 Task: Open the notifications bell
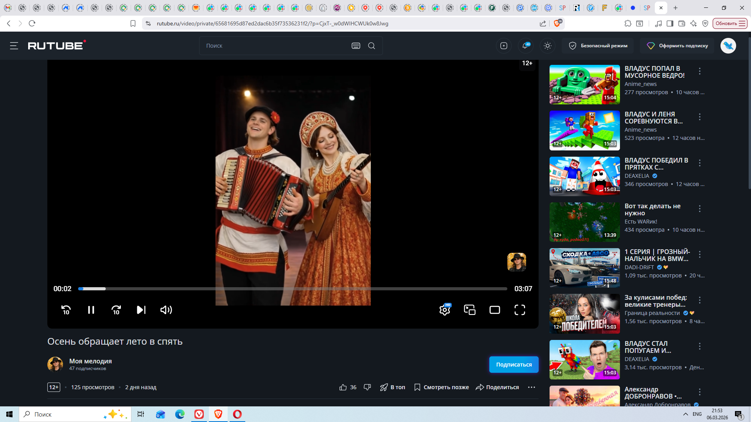point(525,46)
